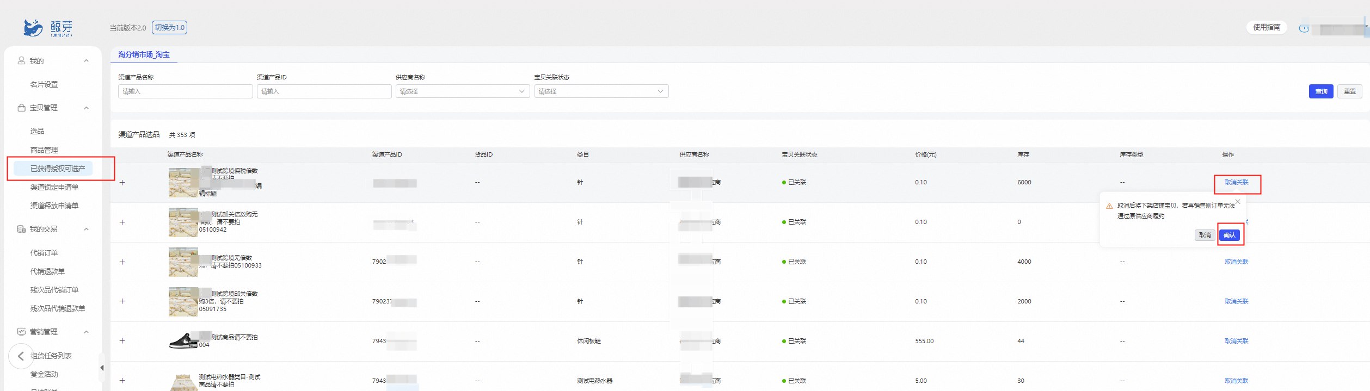The height and width of the screenshot is (391, 1370).
Task: Switch to the 淘分销市场_淘宝 tab
Action: pos(144,54)
